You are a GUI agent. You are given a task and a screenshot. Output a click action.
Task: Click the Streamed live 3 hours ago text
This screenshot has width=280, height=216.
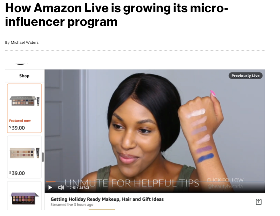click(72, 205)
